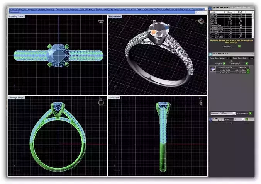Click the 5.20 X 5.20 gem size cell

tap(225, 73)
